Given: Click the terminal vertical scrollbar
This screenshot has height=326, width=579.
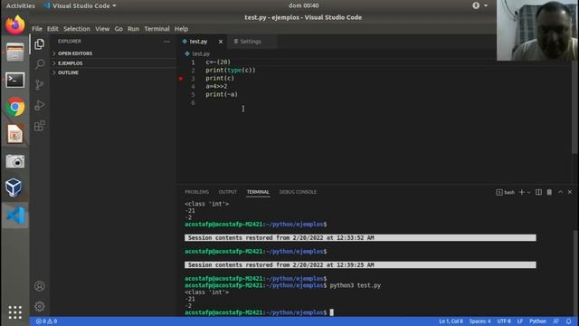Looking at the screenshot, I should pyautogui.click(x=574, y=273).
